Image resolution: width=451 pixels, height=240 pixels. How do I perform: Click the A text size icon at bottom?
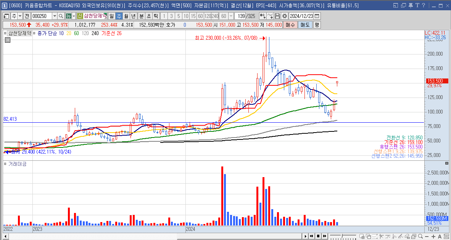click(440, 237)
